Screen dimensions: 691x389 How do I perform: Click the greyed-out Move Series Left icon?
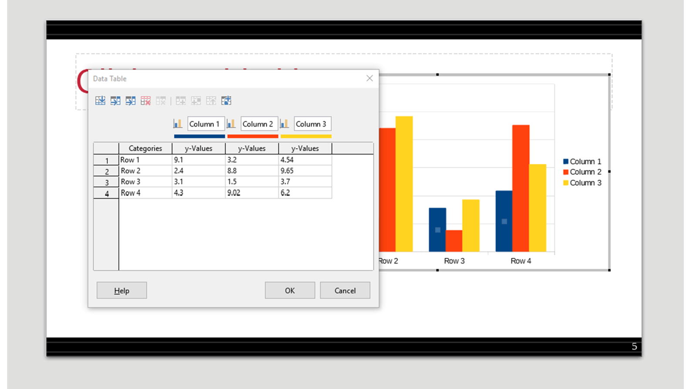click(181, 101)
